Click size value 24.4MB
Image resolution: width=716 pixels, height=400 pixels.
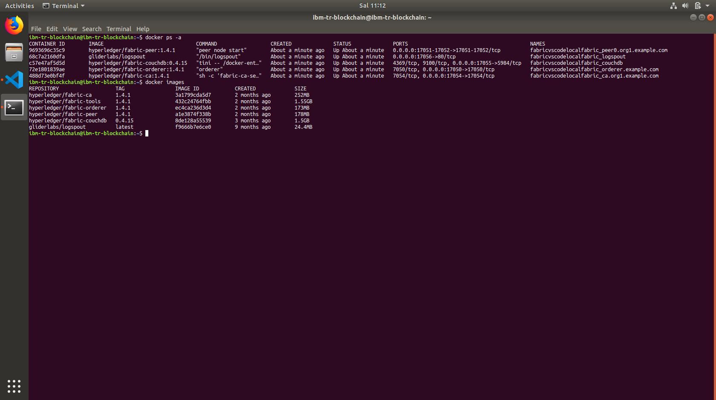303,127
